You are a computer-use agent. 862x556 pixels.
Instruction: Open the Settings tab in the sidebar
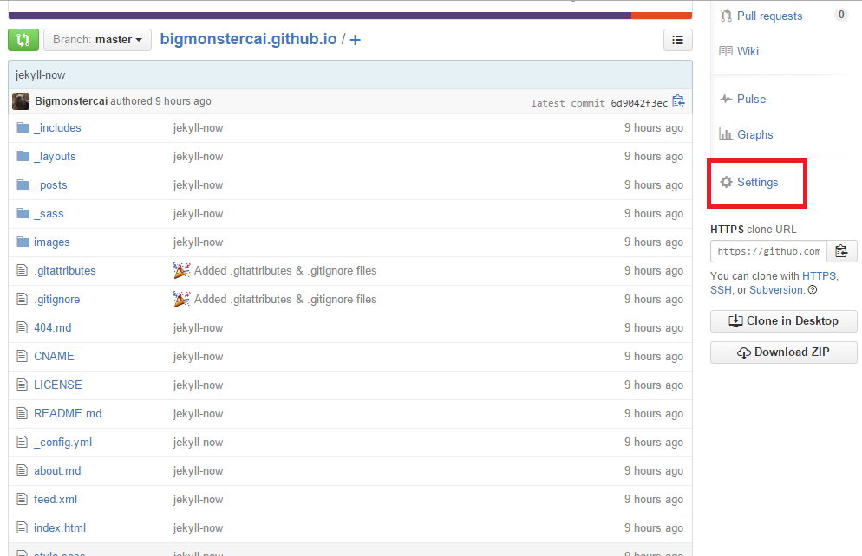point(757,183)
